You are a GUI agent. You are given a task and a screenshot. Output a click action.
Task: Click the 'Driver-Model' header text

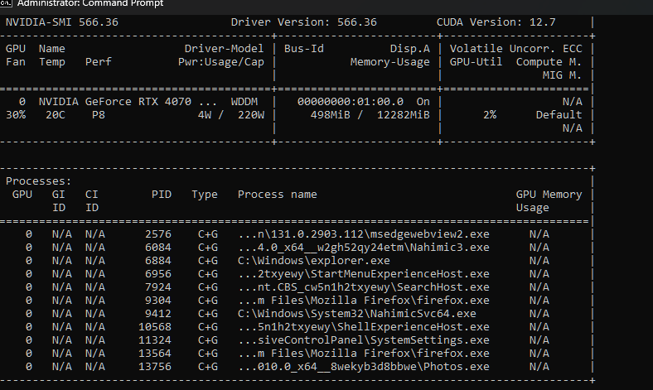(x=224, y=49)
